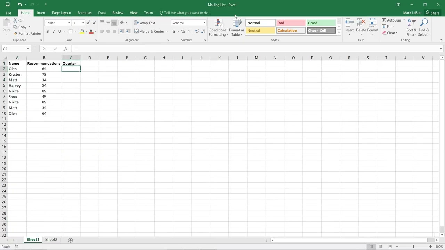Open the font size dropdown
This screenshot has height=250, width=445.
[x=83, y=23]
